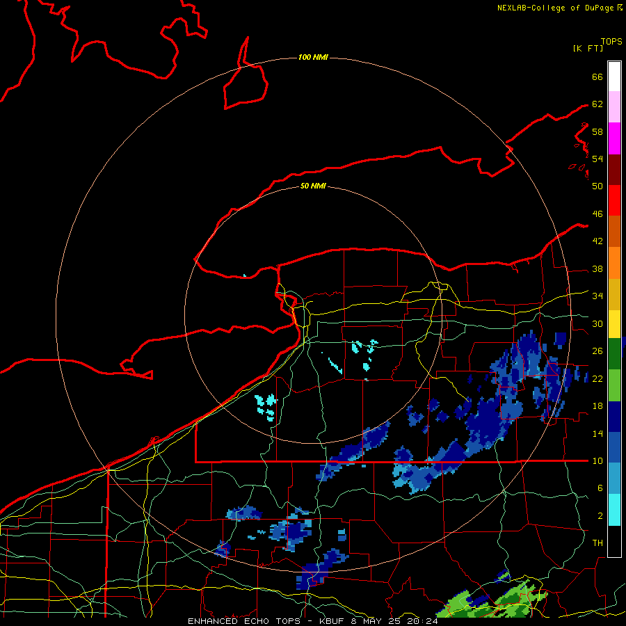Click the light pink legend swatch
The height and width of the screenshot is (626, 626).
[614, 107]
